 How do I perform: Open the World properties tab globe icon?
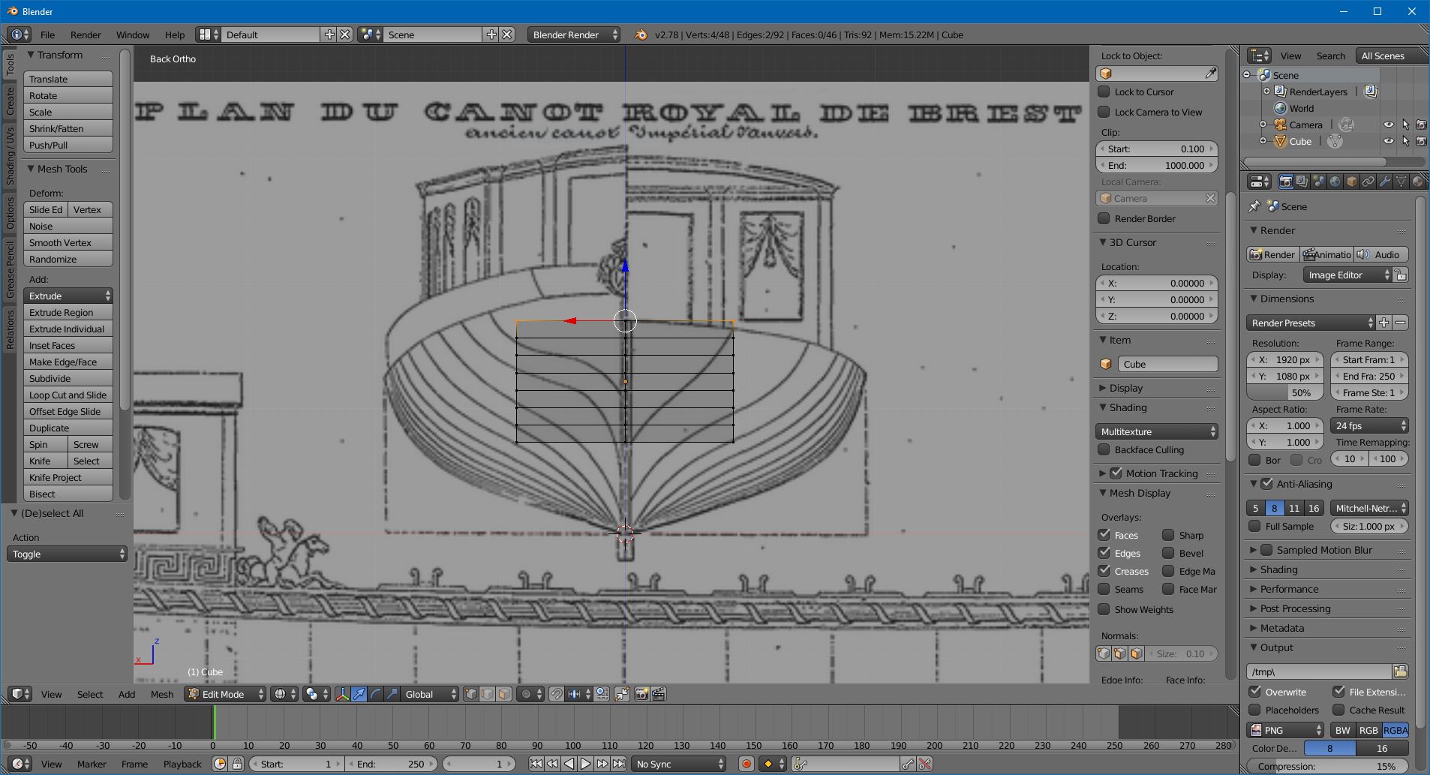tap(1335, 182)
